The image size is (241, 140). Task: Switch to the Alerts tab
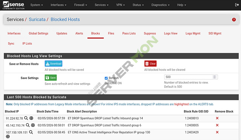[x=79, y=33]
